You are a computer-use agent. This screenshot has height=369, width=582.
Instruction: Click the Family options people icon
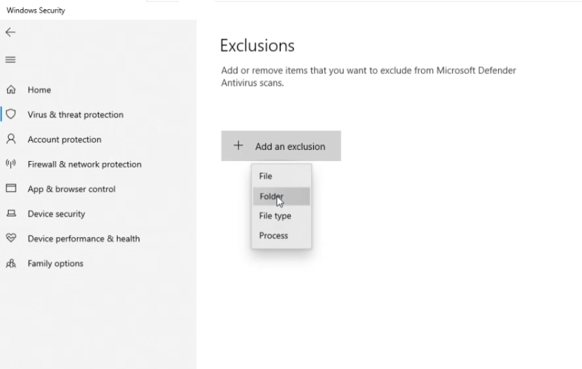[11, 263]
